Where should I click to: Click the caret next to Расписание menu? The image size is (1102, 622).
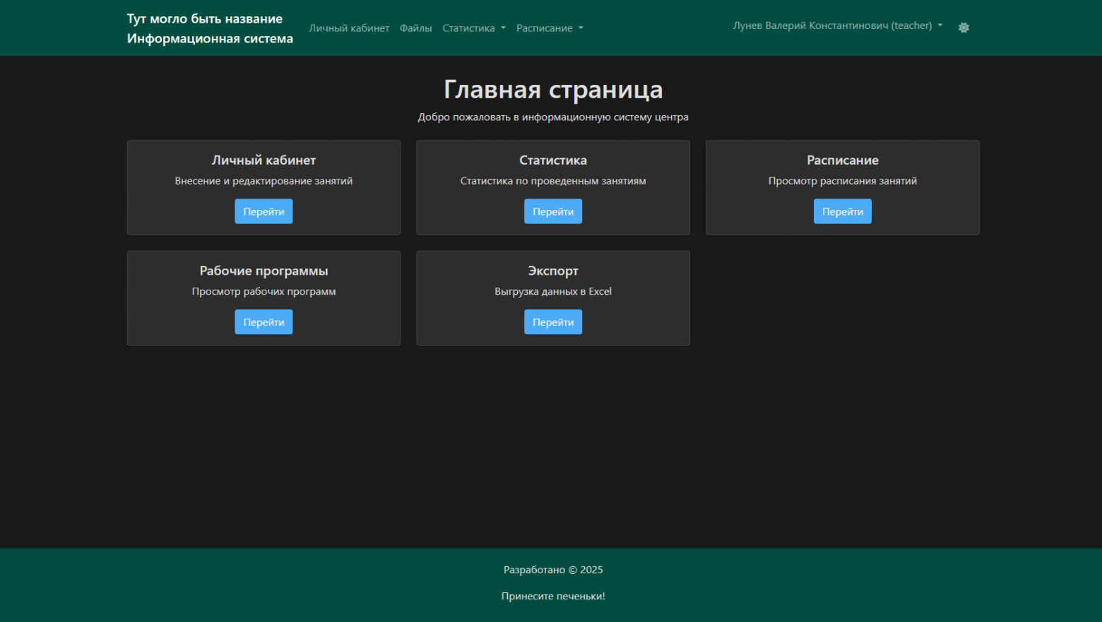point(581,28)
